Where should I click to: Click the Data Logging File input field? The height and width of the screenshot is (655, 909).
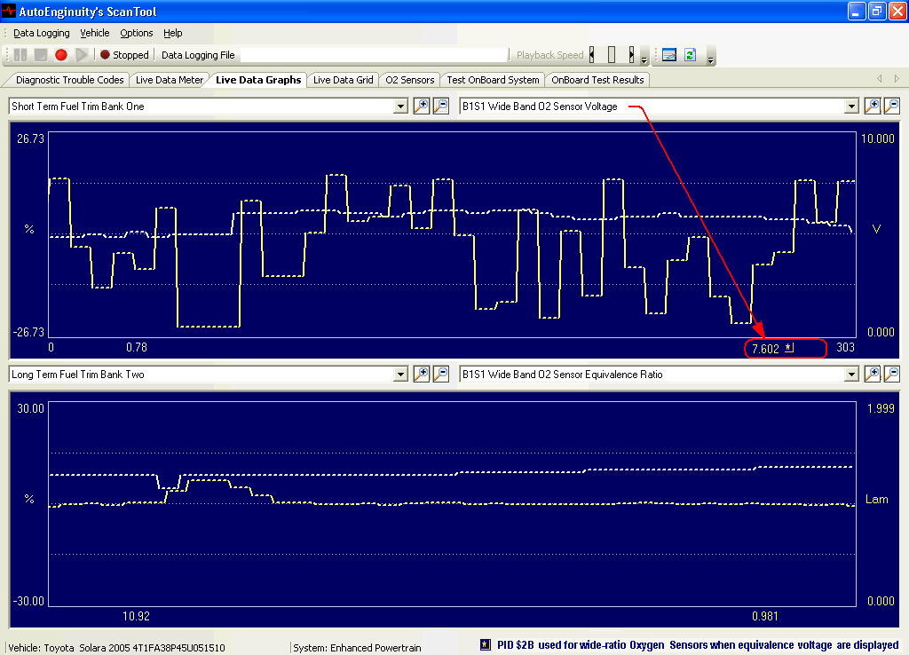[373, 55]
